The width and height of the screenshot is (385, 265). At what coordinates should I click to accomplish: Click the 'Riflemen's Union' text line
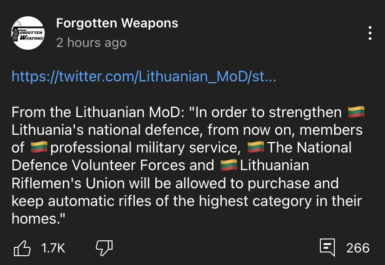[x=175, y=183]
